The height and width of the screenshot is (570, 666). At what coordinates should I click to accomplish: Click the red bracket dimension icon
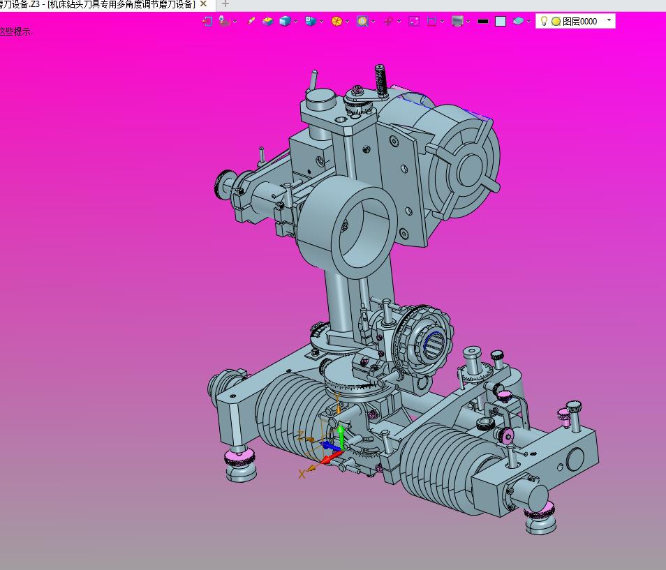click(432, 21)
